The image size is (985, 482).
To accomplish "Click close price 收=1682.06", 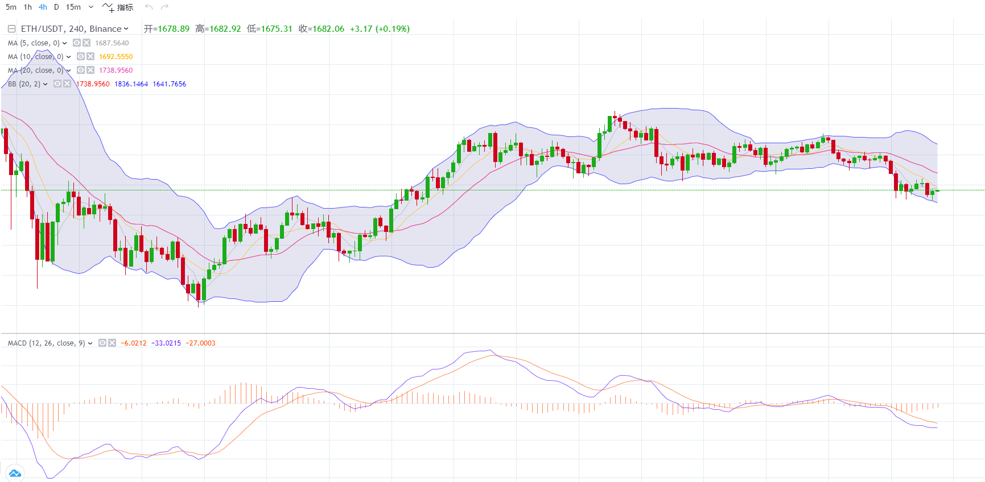I will [x=322, y=29].
